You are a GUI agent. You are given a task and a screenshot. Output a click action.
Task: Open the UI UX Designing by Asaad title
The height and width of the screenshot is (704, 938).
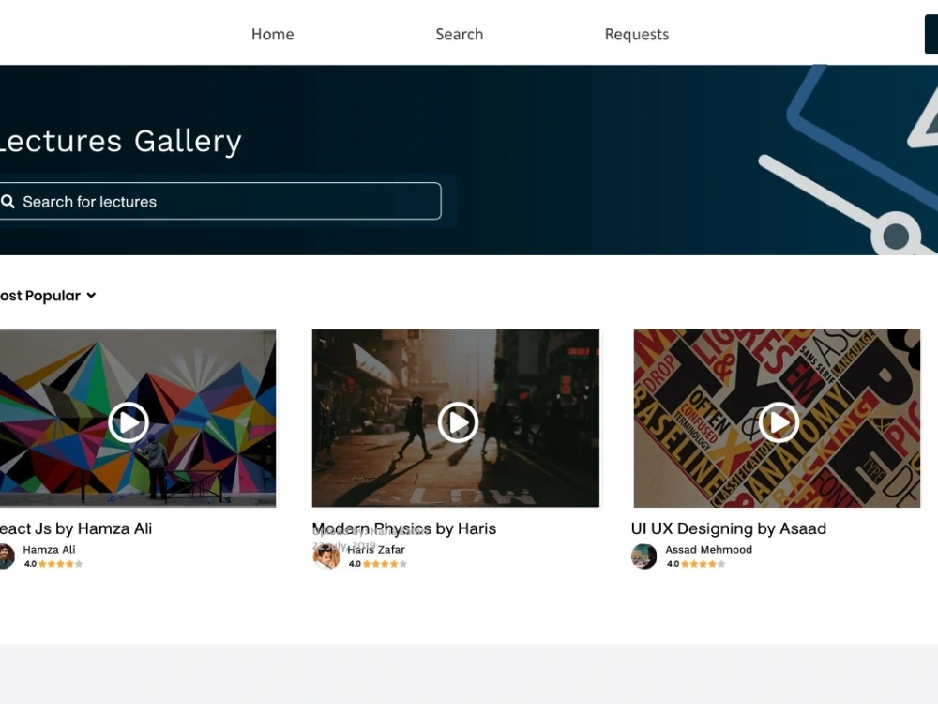[x=729, y=528]
